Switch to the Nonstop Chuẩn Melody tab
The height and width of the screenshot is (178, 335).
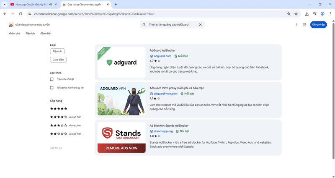click(x=32, y=4)
